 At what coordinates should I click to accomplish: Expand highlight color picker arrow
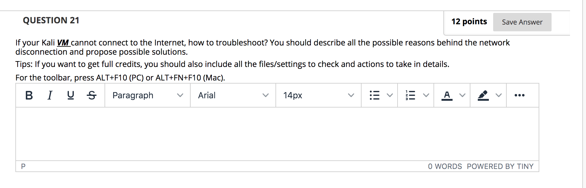[x=499, y=95]
